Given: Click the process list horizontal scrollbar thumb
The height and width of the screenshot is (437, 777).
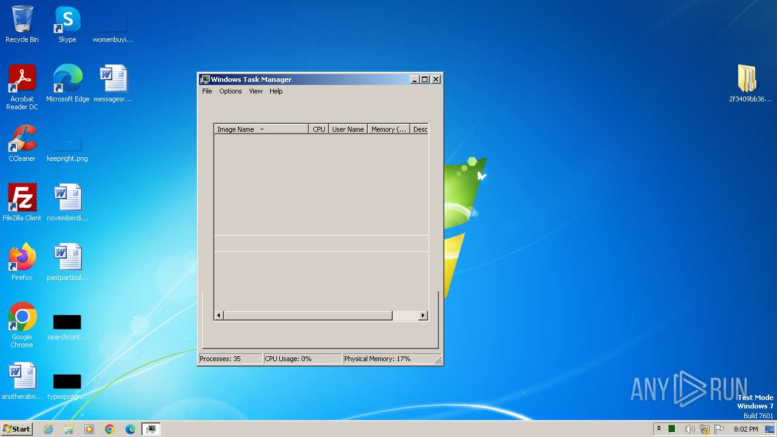Looking at the screenshot, I should [x=308, y=316].
